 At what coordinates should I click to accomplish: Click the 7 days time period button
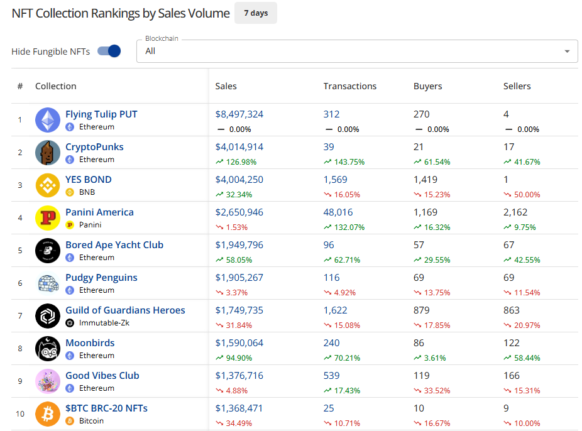[255, 13]
